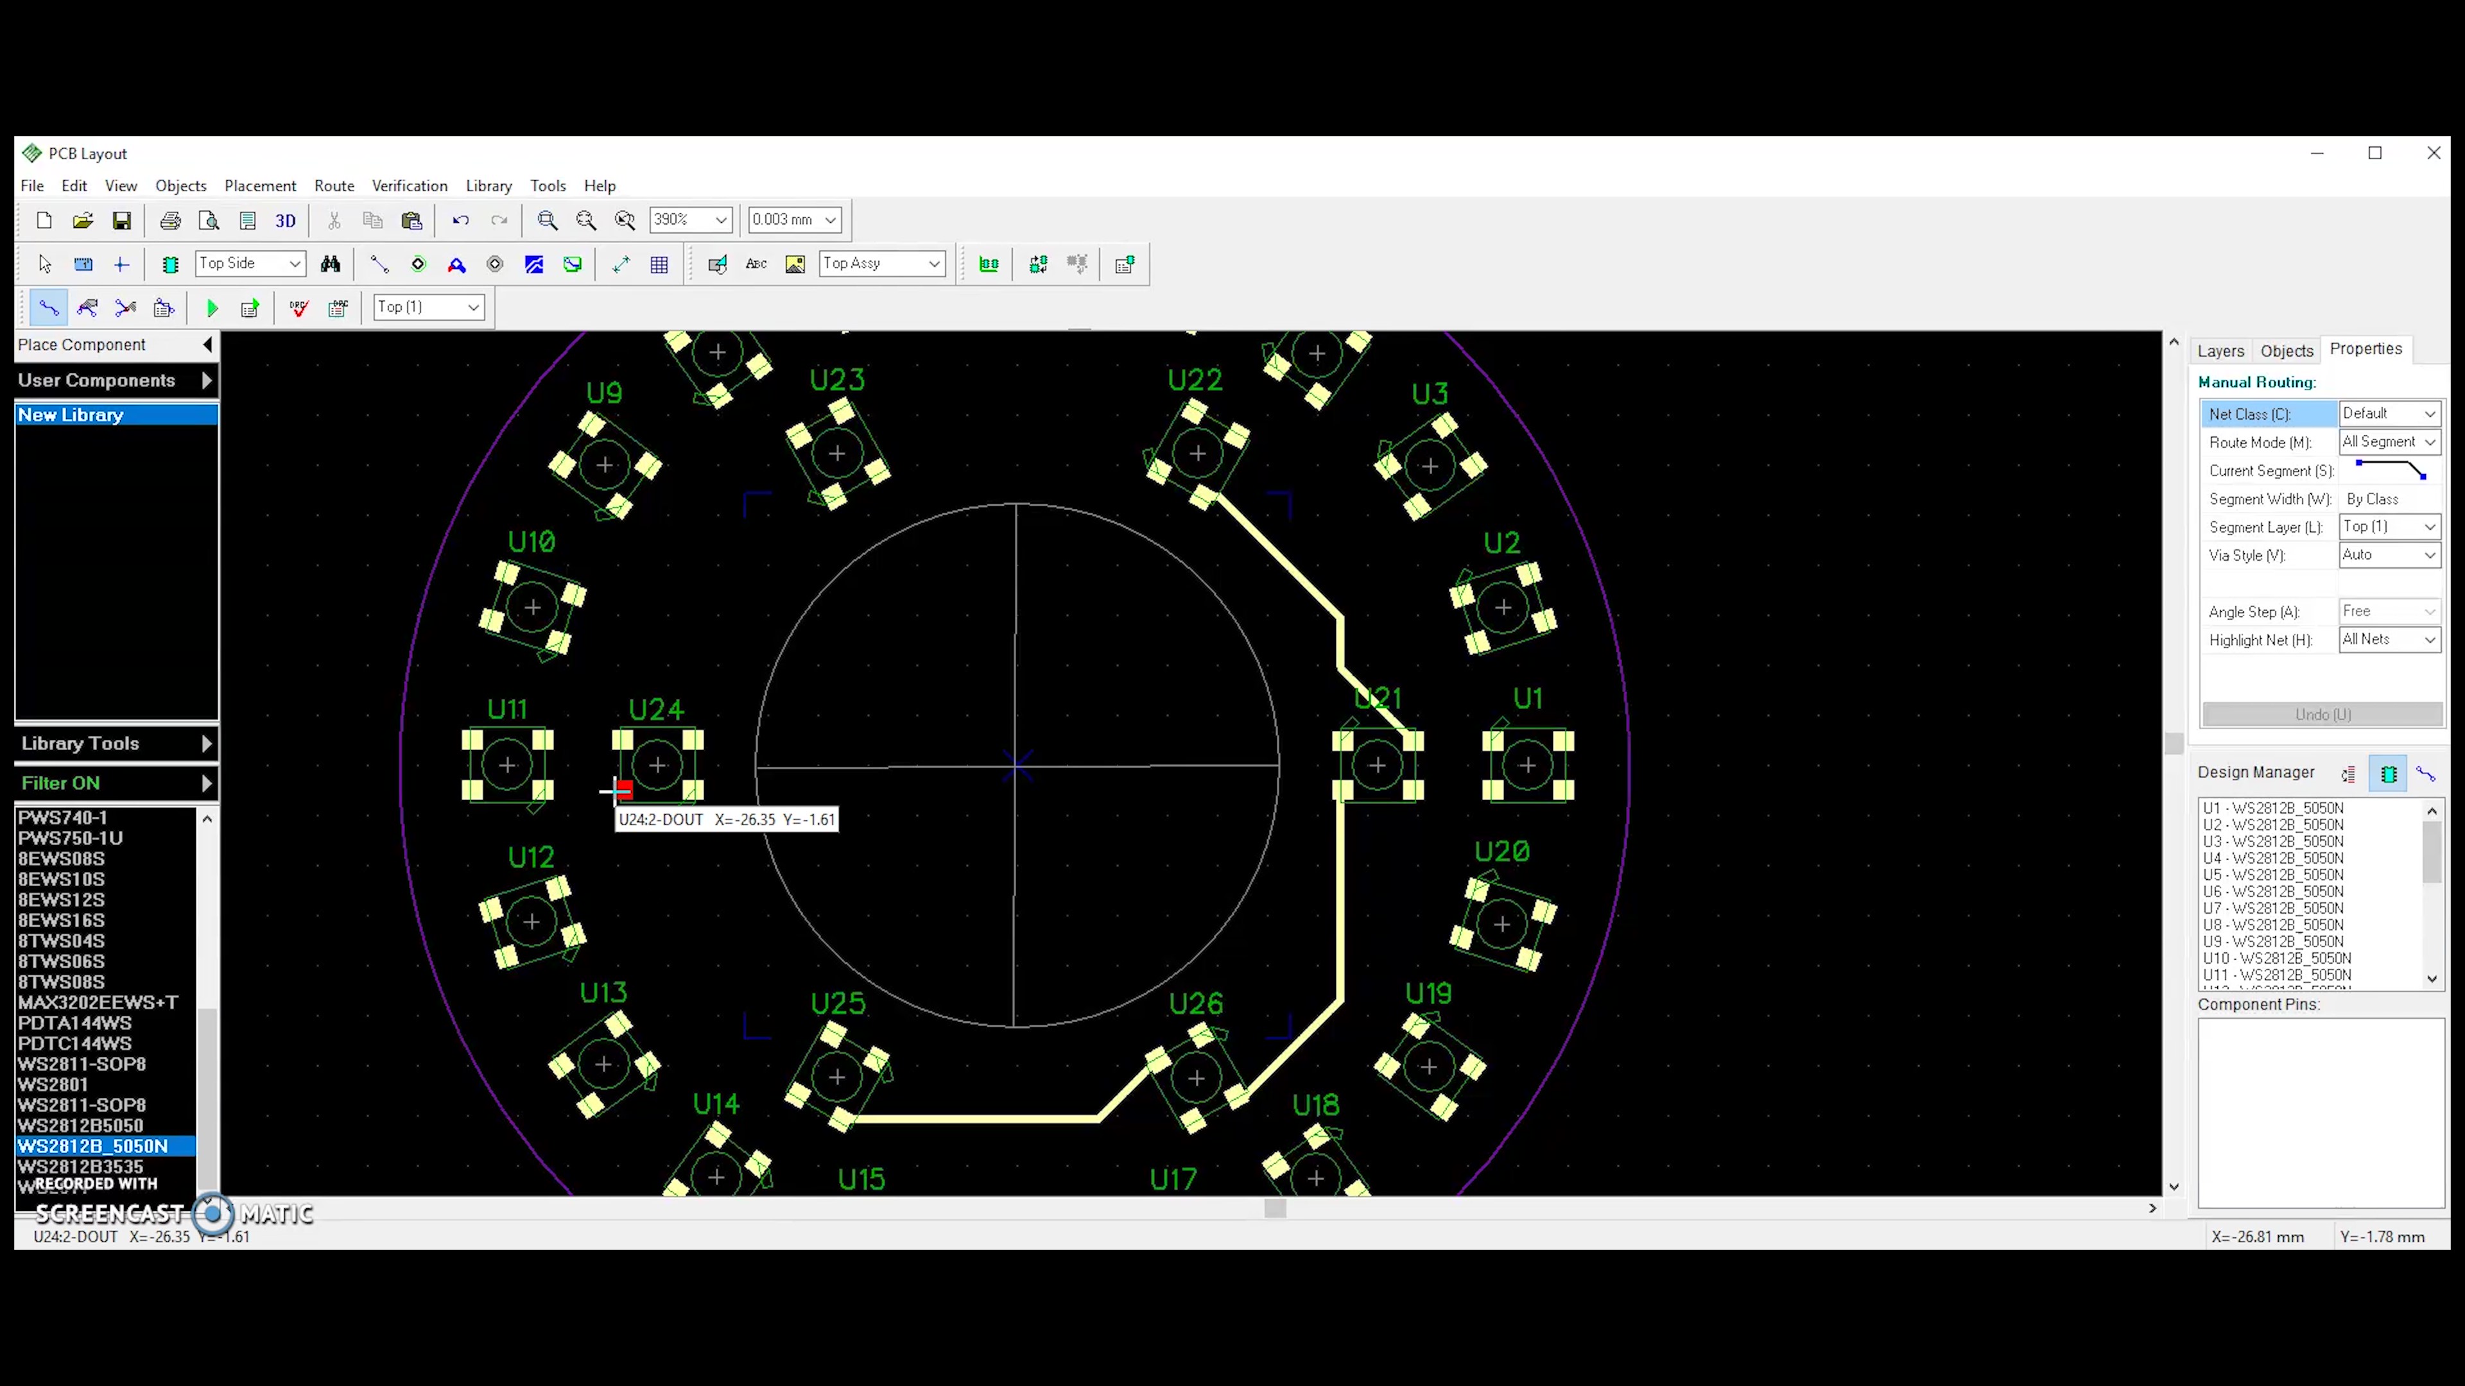The height and width of the screenshot is (1386, 2465).
Task: Open print preview
Action: pyautogui.click(x=209, y=220)
